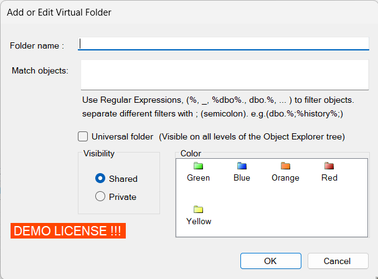This screenshot has height=279, width=378.
Task: Click the "Yellow" color label text
Action: pos(199,221)
